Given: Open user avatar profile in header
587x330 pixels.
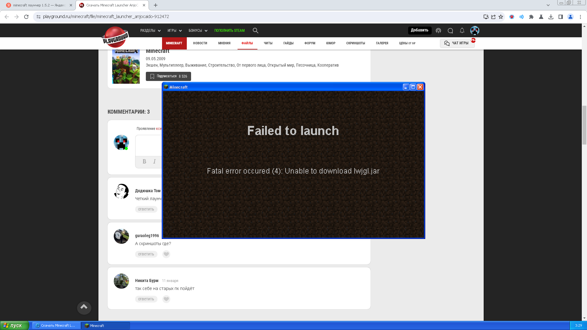Looking at the screenshot, I should (474, 31).
